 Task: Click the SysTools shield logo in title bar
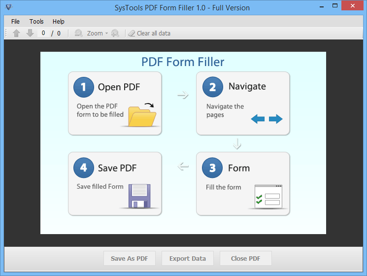pyautogui.click(x=9, y=7)
